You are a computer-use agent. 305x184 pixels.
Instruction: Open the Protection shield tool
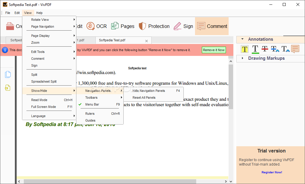click(x=154, y=26)
